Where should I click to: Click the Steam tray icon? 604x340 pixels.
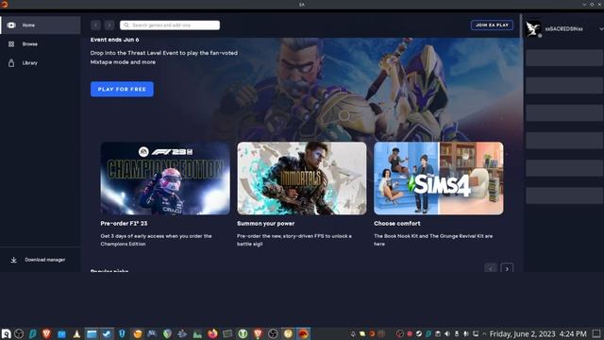(x=419, y=333)
